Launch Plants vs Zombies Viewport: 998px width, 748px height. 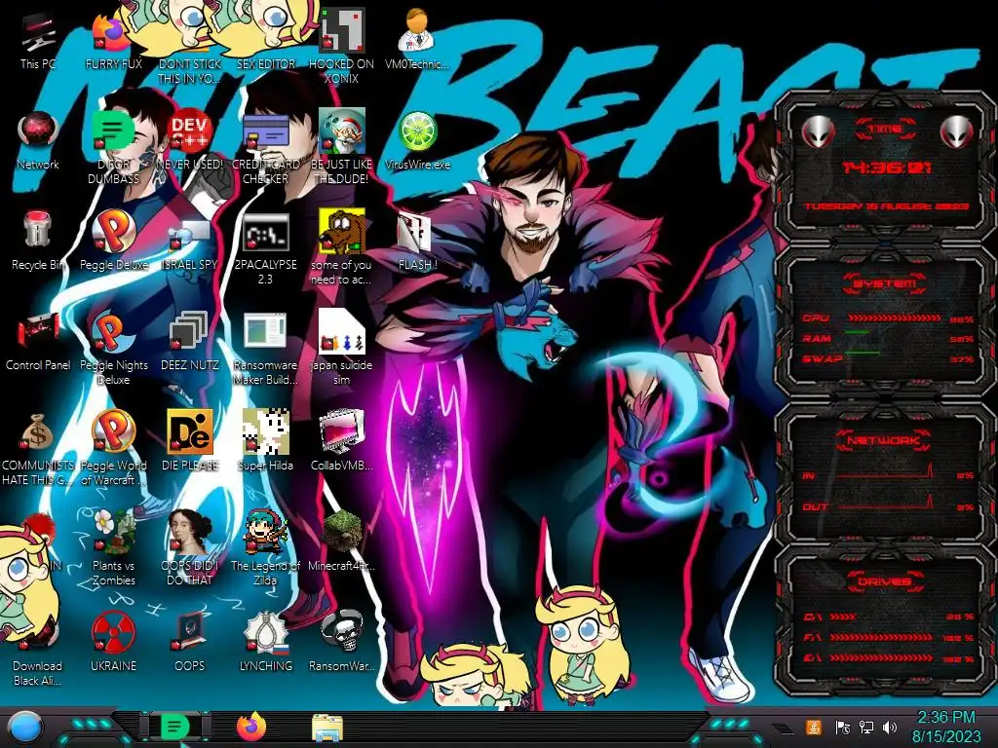(x=113, y=532)
